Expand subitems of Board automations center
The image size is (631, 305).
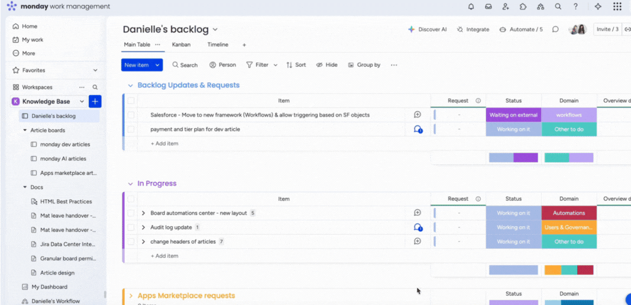(x=143, y=213)
